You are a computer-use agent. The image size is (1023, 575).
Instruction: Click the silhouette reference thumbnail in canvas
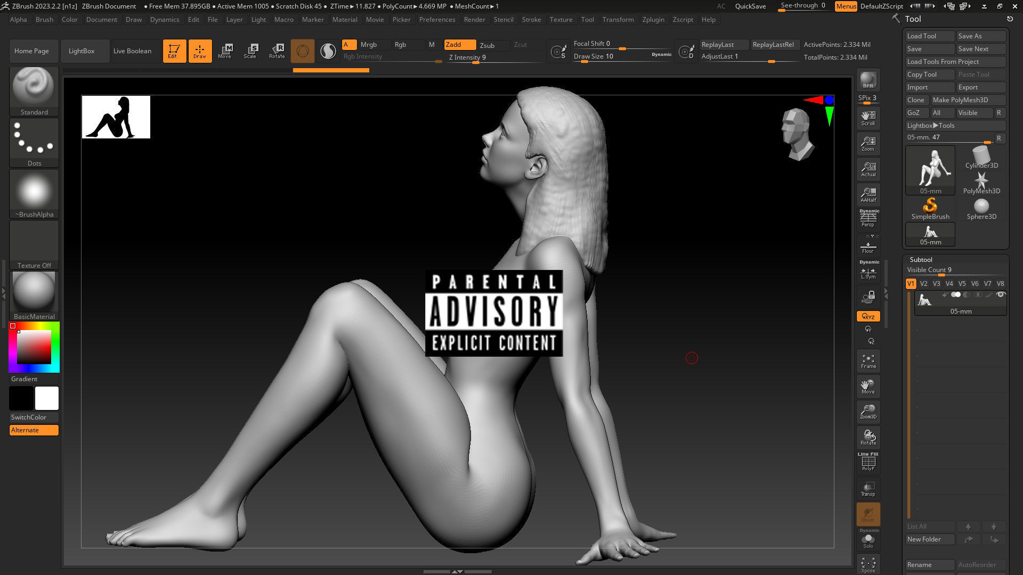tap(116, 117)
